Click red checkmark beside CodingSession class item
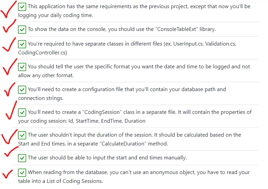 [x=11, y=110]
